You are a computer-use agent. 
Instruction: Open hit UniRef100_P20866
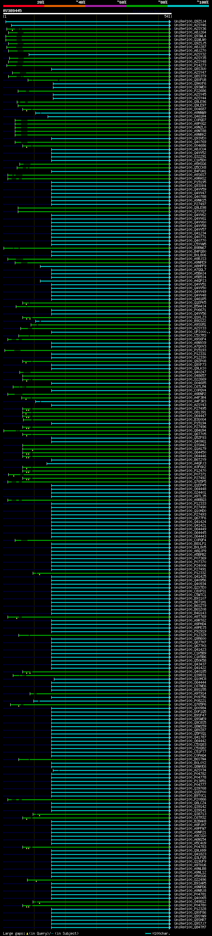[x=190, y=800]
